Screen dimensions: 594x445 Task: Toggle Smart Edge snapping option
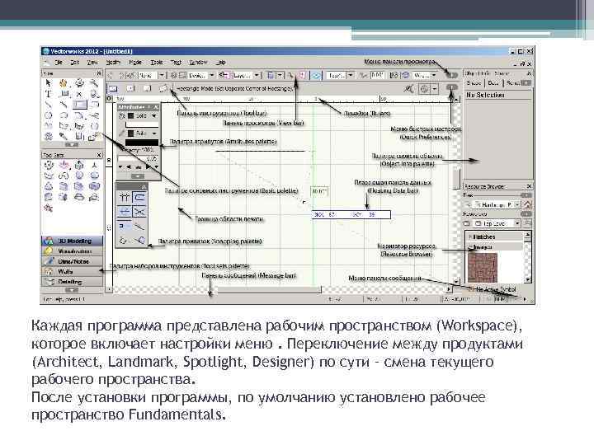point(125,240)
